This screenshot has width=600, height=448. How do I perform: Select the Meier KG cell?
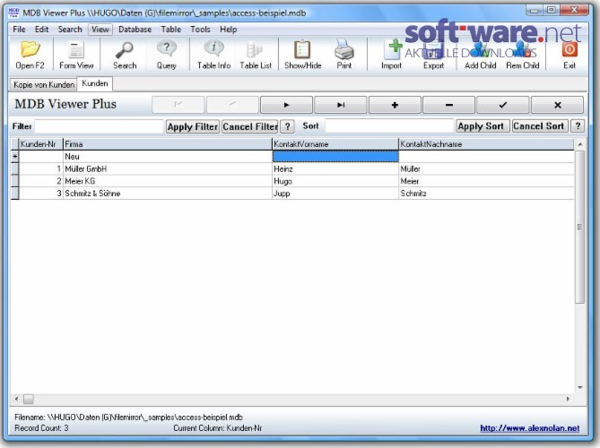point(167,181)
